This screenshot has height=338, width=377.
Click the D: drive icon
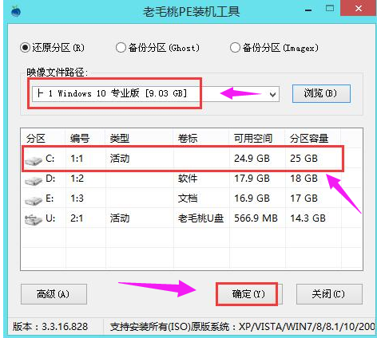(x=34, y=180)
